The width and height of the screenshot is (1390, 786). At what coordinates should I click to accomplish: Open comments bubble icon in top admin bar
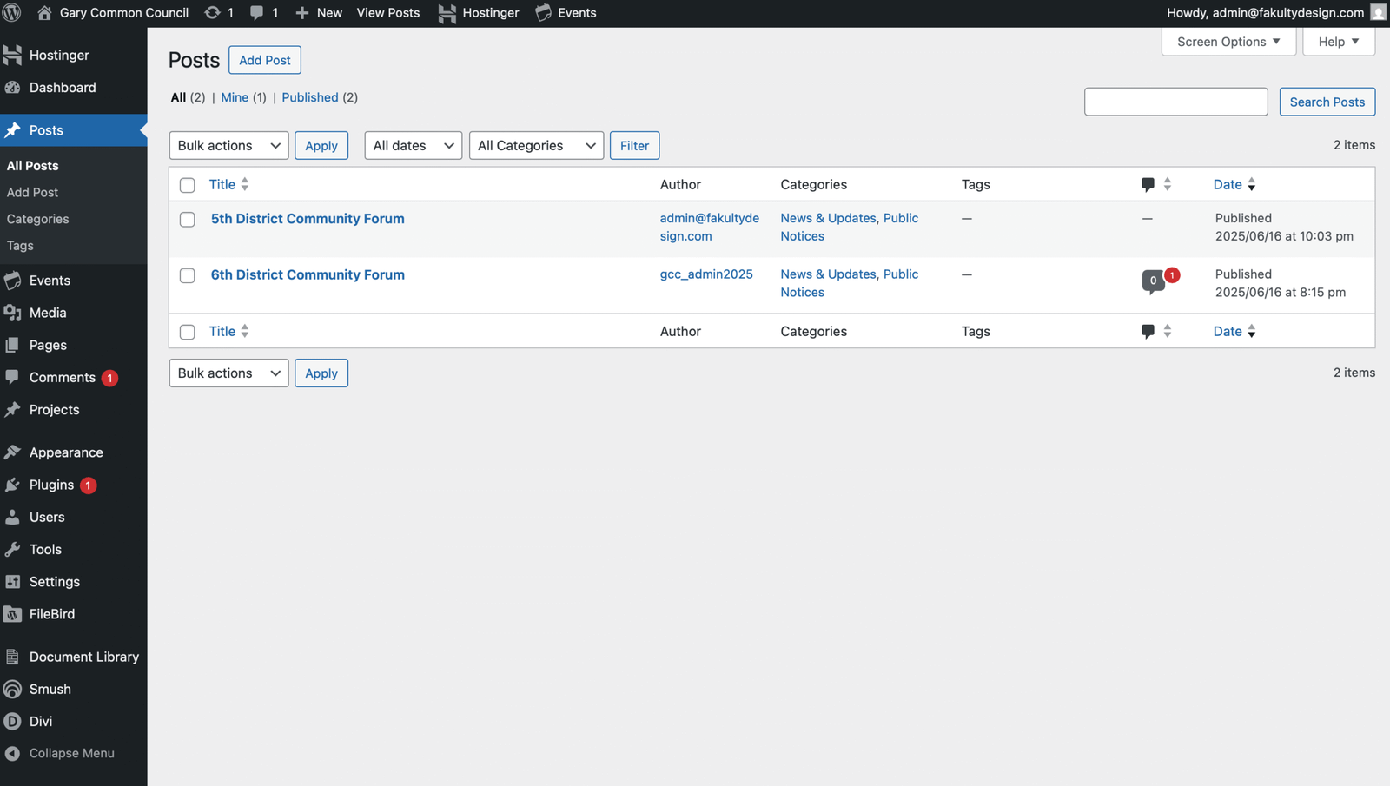257,12
